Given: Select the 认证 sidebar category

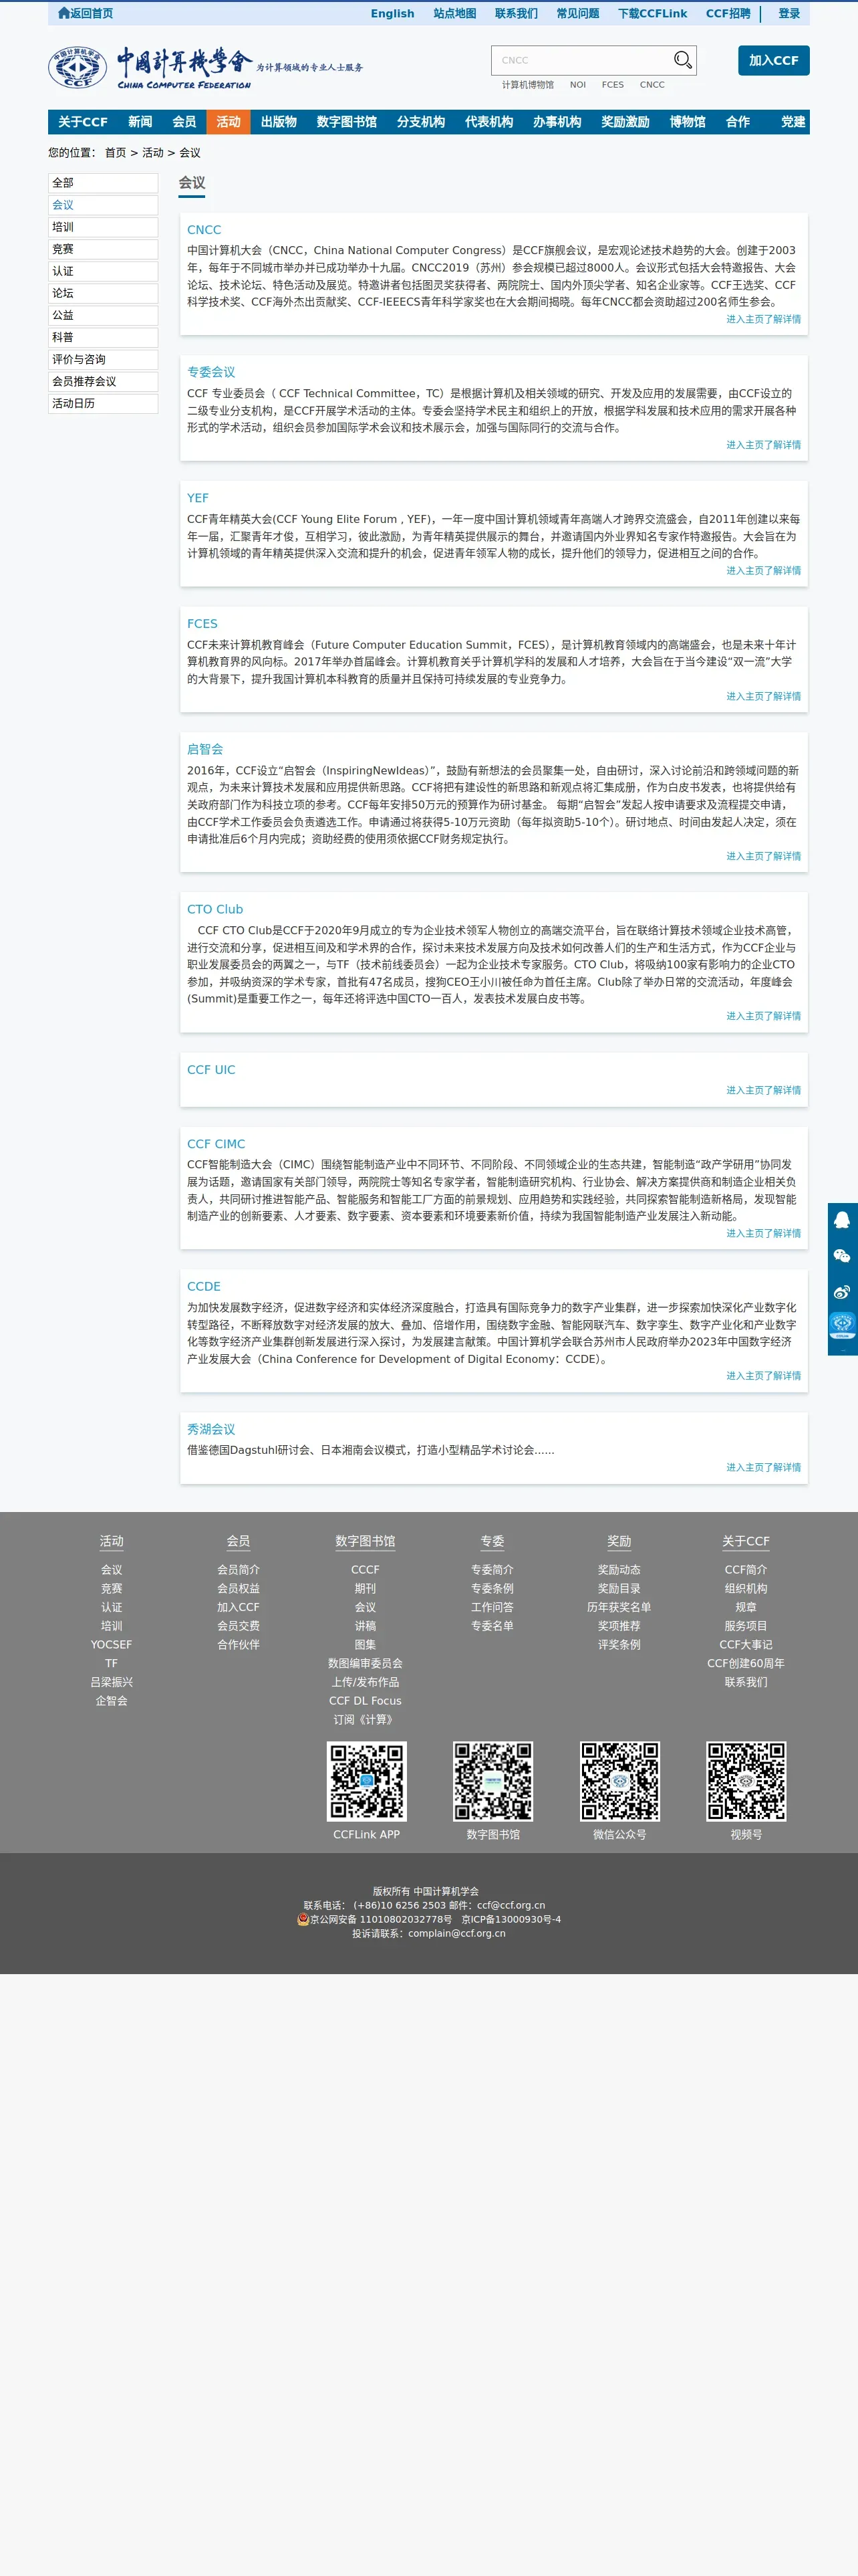Looking at the screenshot, I should [x=103, y=271].
